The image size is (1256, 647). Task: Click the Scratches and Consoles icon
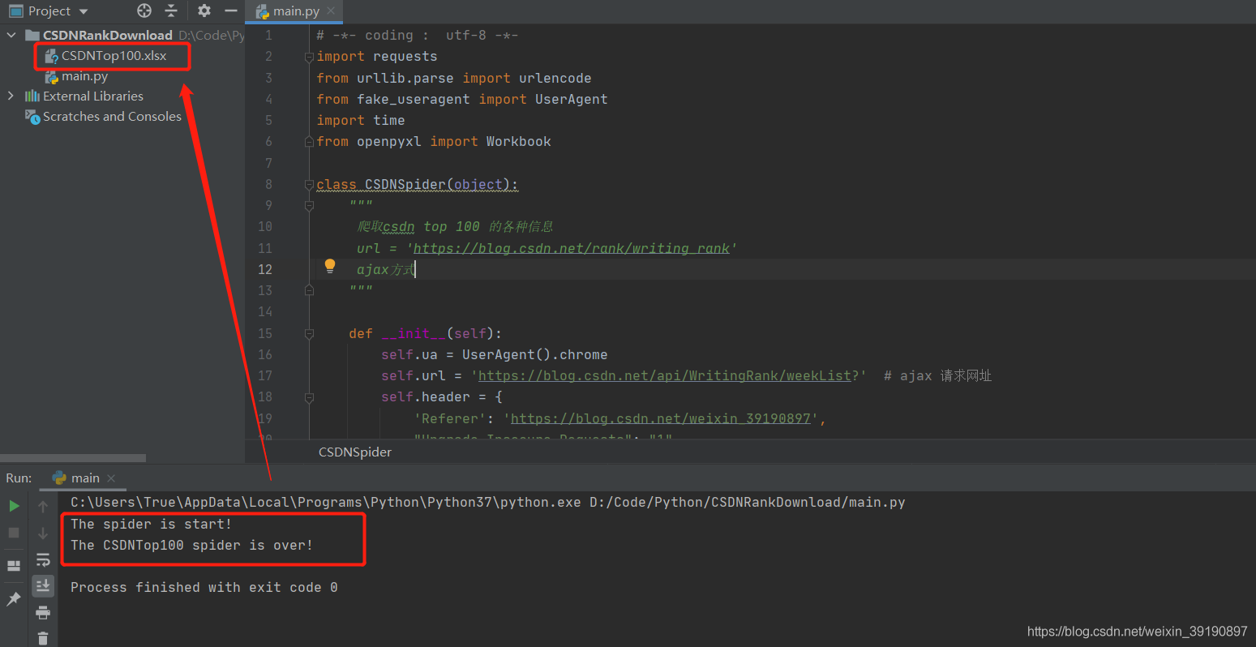point(32,117)
